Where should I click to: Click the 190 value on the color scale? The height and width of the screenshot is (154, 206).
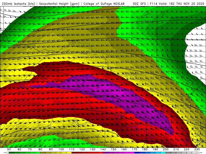155,149
